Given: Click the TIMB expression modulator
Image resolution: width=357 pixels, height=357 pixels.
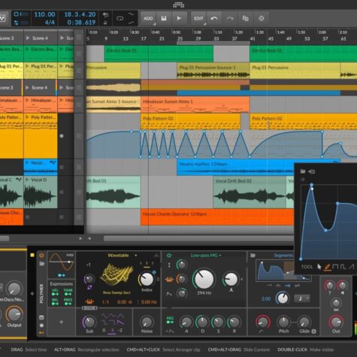Looking at the screenshot, I should (x=68, y=292).
